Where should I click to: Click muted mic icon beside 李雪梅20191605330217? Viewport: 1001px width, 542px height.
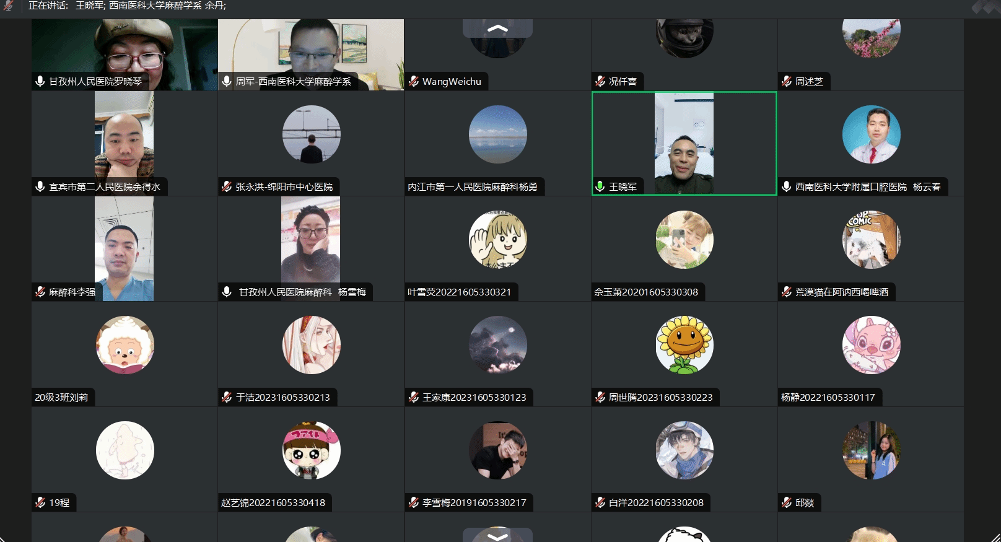coord(414,502)
